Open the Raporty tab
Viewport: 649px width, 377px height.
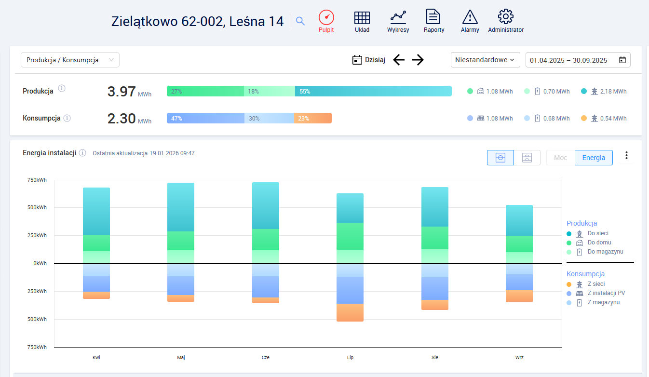pos(433,22)
